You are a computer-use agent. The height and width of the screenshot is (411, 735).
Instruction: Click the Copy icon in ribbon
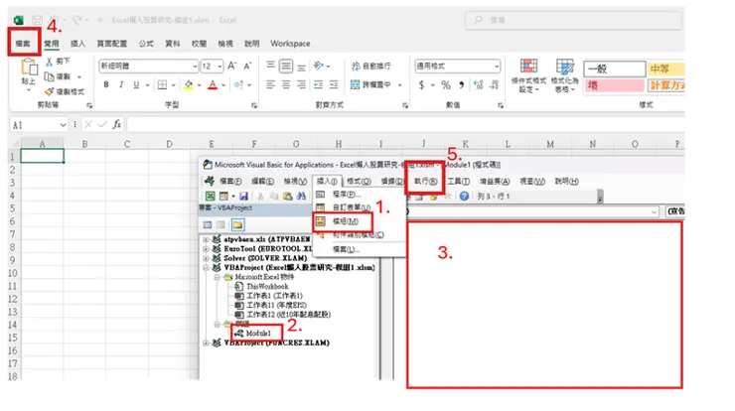click(x=49, y=76)
